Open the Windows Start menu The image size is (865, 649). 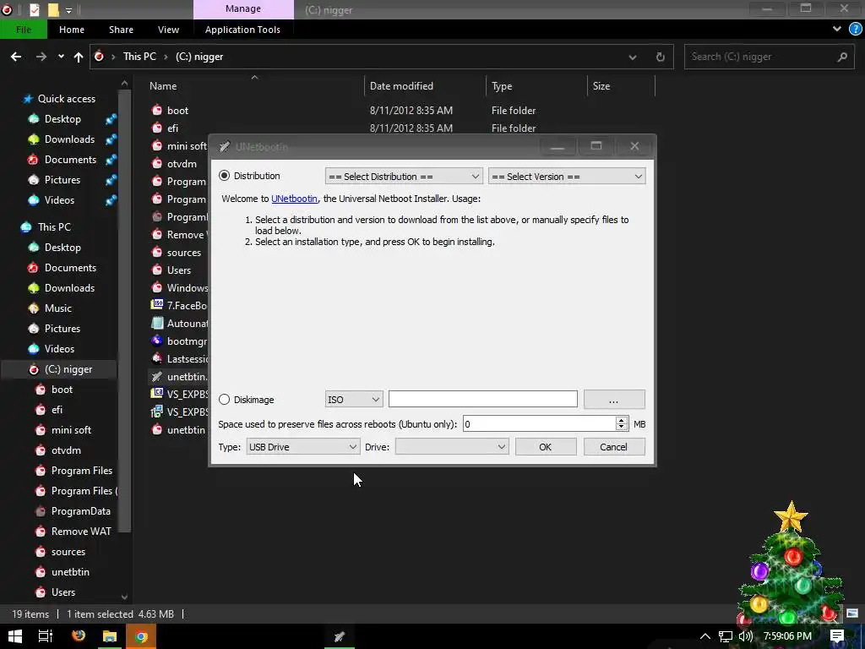(15, 636)
